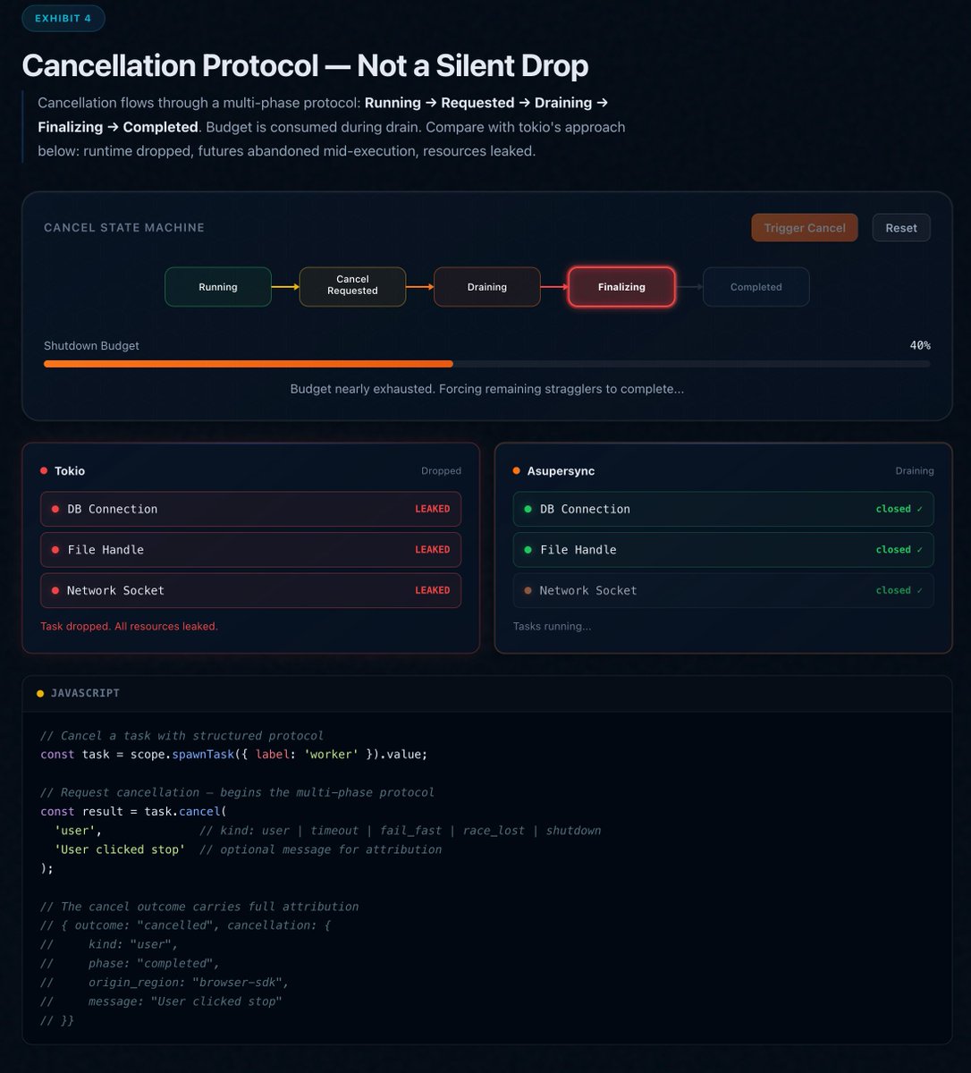Click the Asupersync Network Socket row
This screenshot has height=1073, width=971.
723,590
